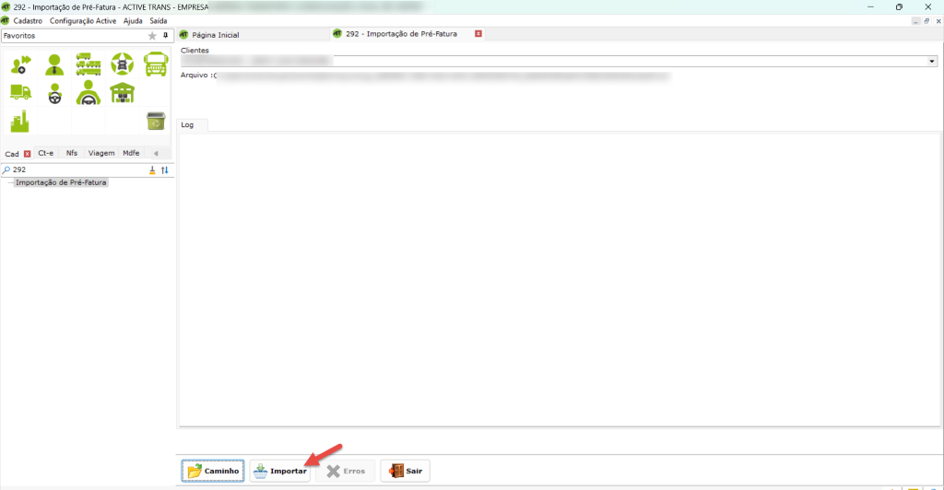Click the application logo in title bar
The height and width of the screenshot is (490, 944).
pos(6,7)
